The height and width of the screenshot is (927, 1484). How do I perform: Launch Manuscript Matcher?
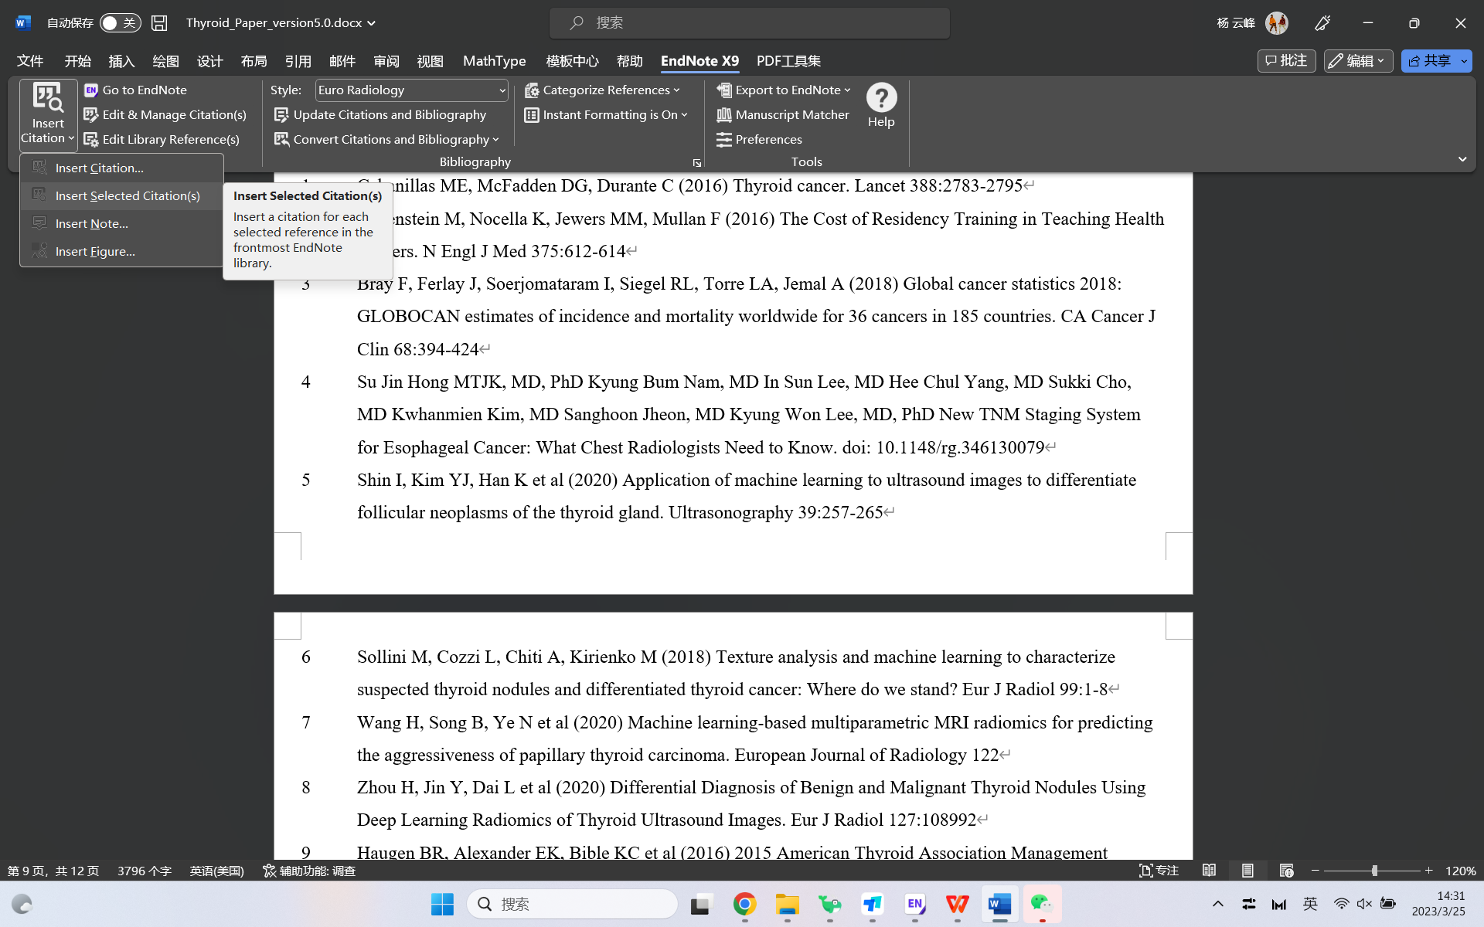tap(782, 114)
